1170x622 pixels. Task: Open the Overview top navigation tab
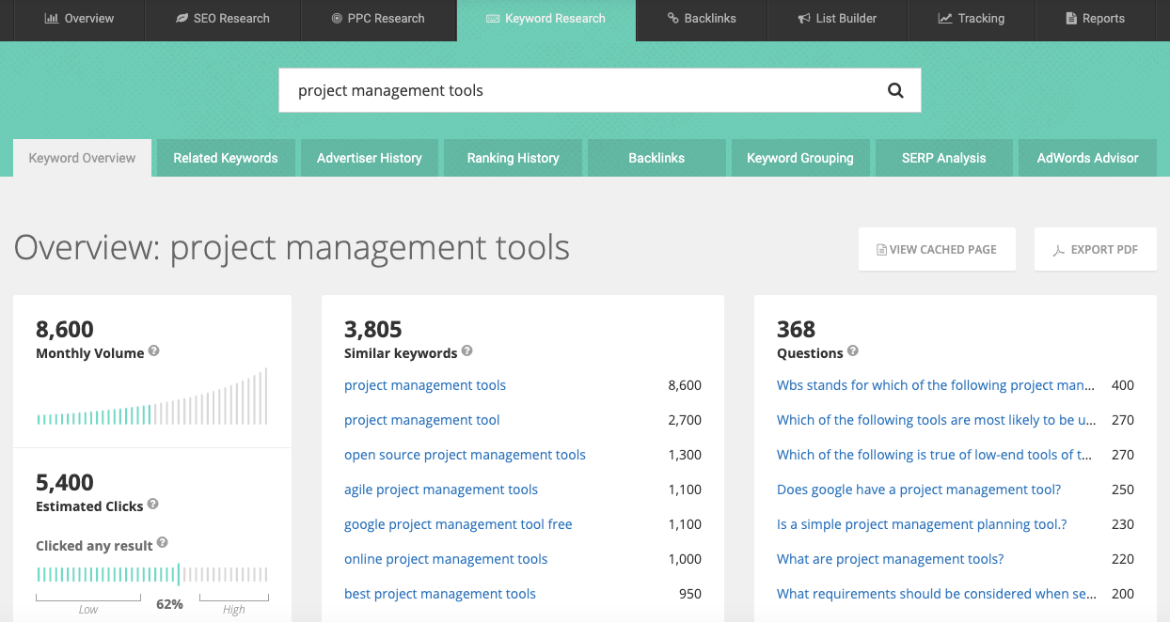pos(79,19)
